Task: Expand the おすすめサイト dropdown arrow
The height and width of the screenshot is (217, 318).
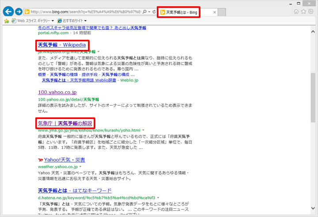Action: (85, 21)
